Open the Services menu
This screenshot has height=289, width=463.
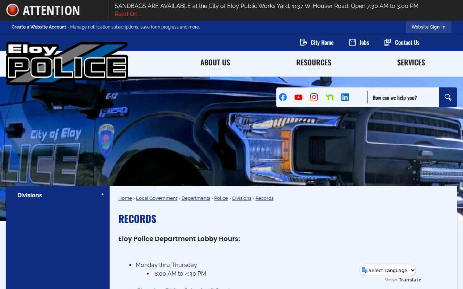[x=411, y=62]
